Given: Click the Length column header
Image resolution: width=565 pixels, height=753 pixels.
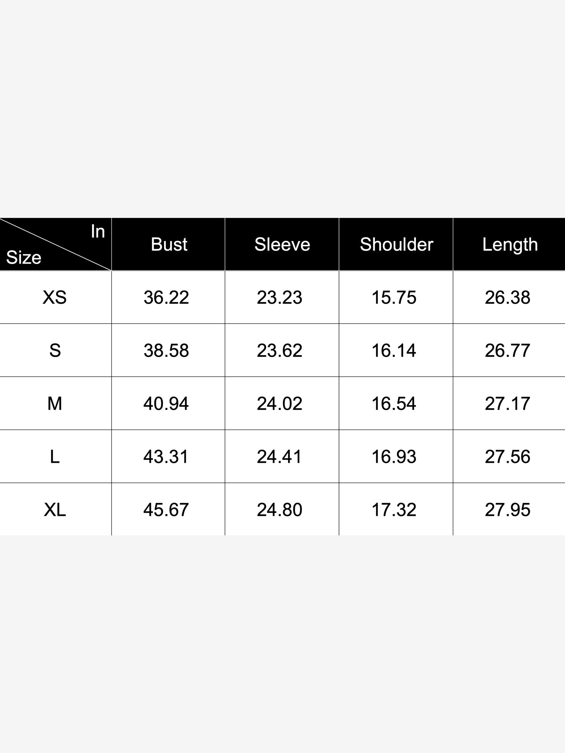Looking at the screenshot, I should (510, 245).
